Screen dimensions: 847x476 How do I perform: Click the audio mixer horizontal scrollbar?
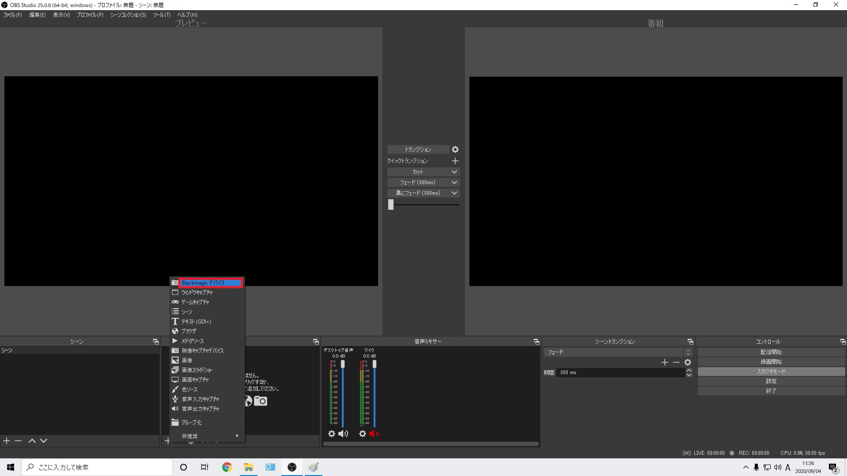click(x=431, y=444)
